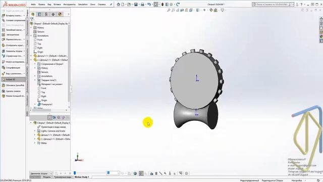Viewport: 323px width, 182px height.
Task: Click the Zoom to Fit magnifier icon
Action: 169,10
